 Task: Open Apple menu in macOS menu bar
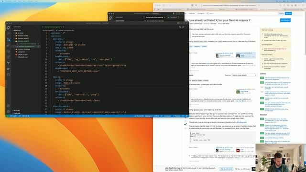tap(2, 1)
